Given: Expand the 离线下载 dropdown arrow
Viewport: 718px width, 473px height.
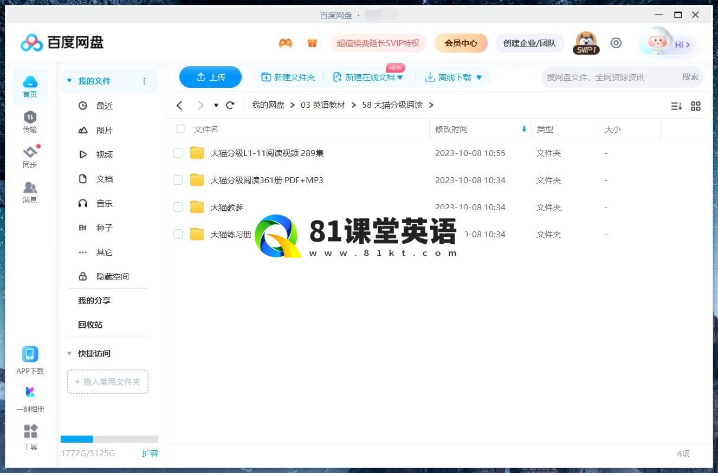Looking at the screenshot, I should tap(479, 77).
